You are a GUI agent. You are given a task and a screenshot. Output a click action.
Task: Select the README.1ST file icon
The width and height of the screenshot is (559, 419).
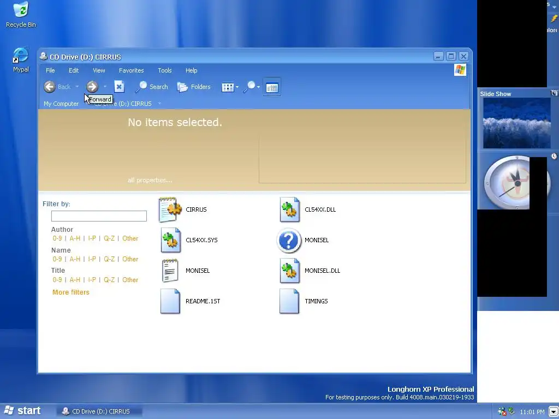point(170,301)
